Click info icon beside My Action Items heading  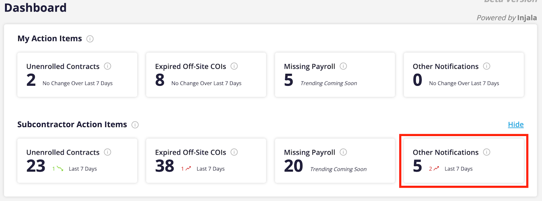pyautogui.click(x=90, y=39)
